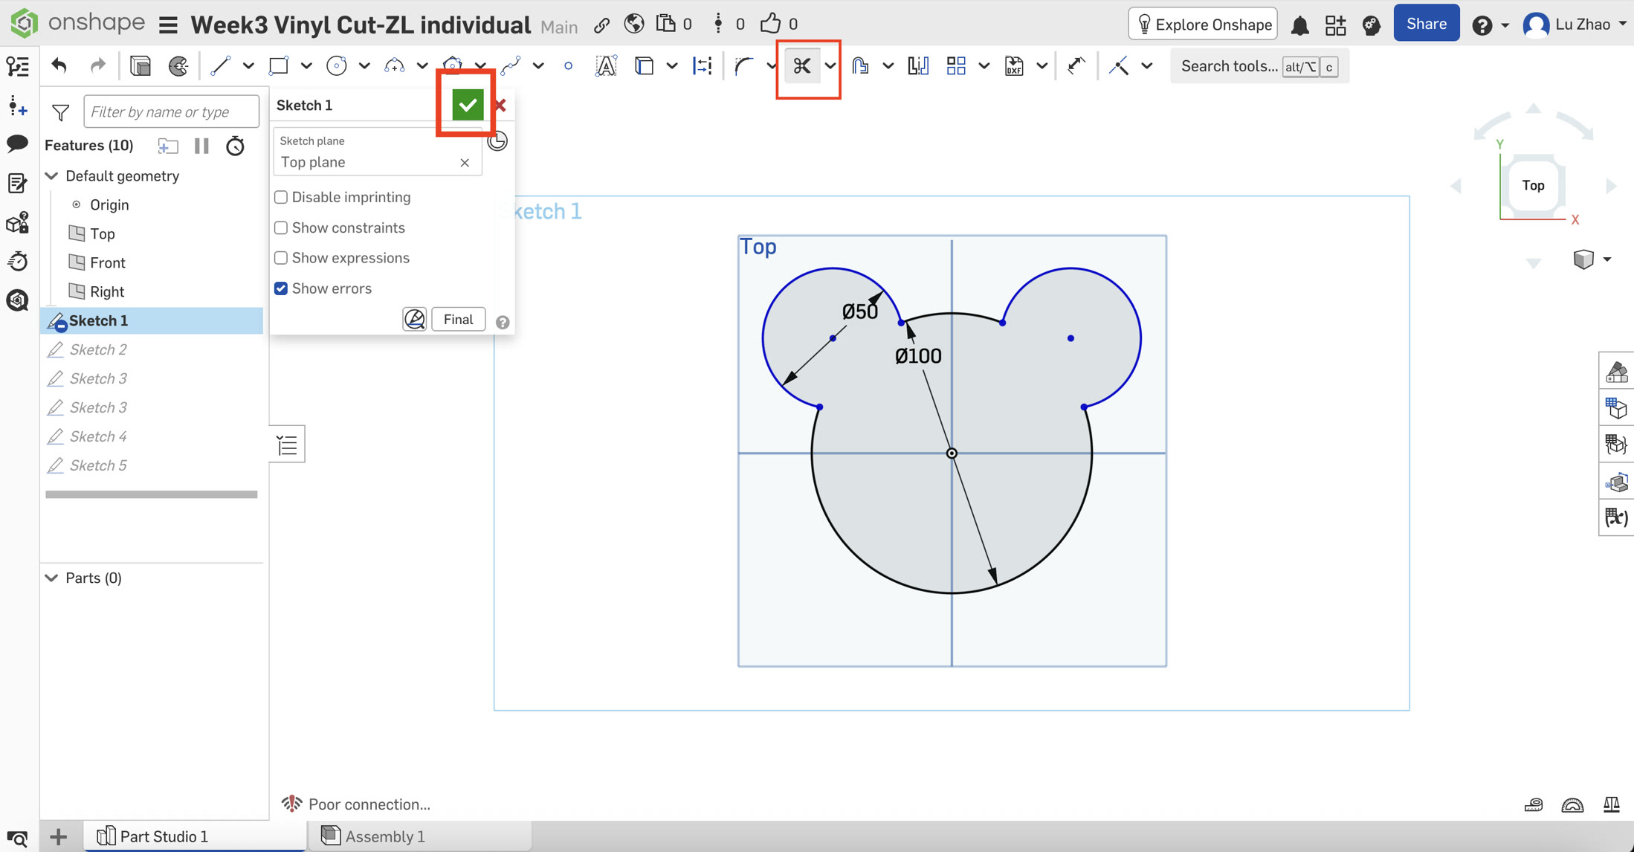The image size is (1634, 852).
Task: Click the feature filter input field
Action: [x=172, y=112]
